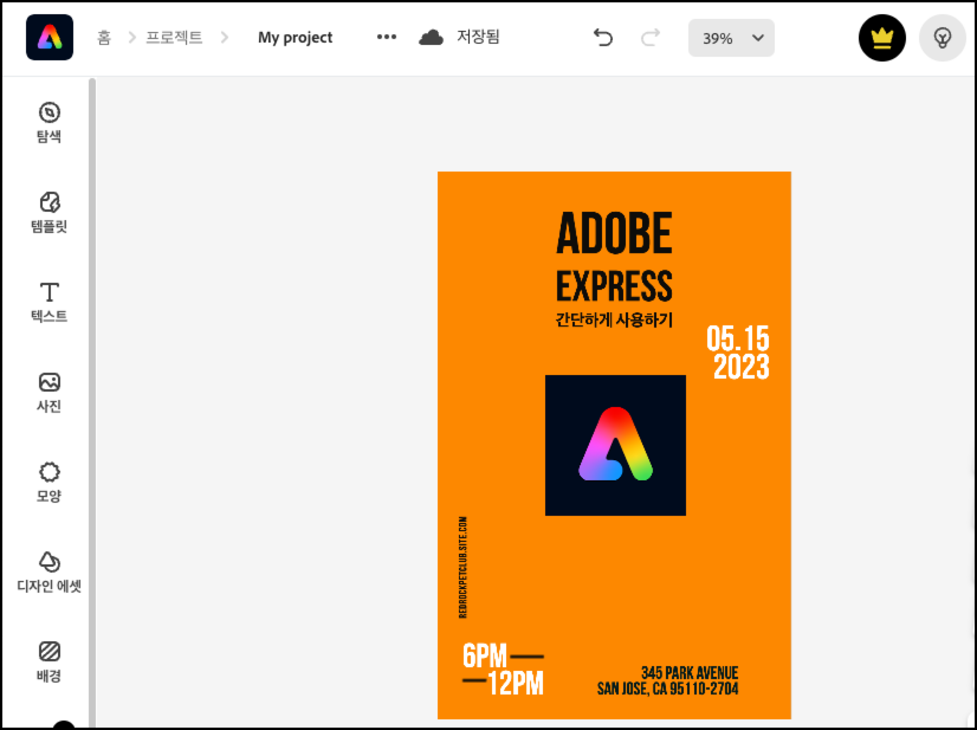977x730 pixels.
Task: Select the ADOBE heading on the poster
Action: [614, 234]
